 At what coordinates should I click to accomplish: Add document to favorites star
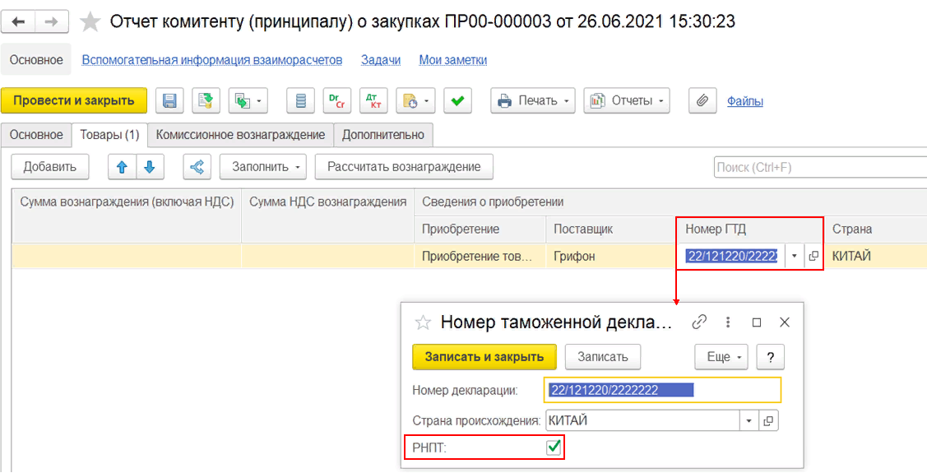(90, 22)
